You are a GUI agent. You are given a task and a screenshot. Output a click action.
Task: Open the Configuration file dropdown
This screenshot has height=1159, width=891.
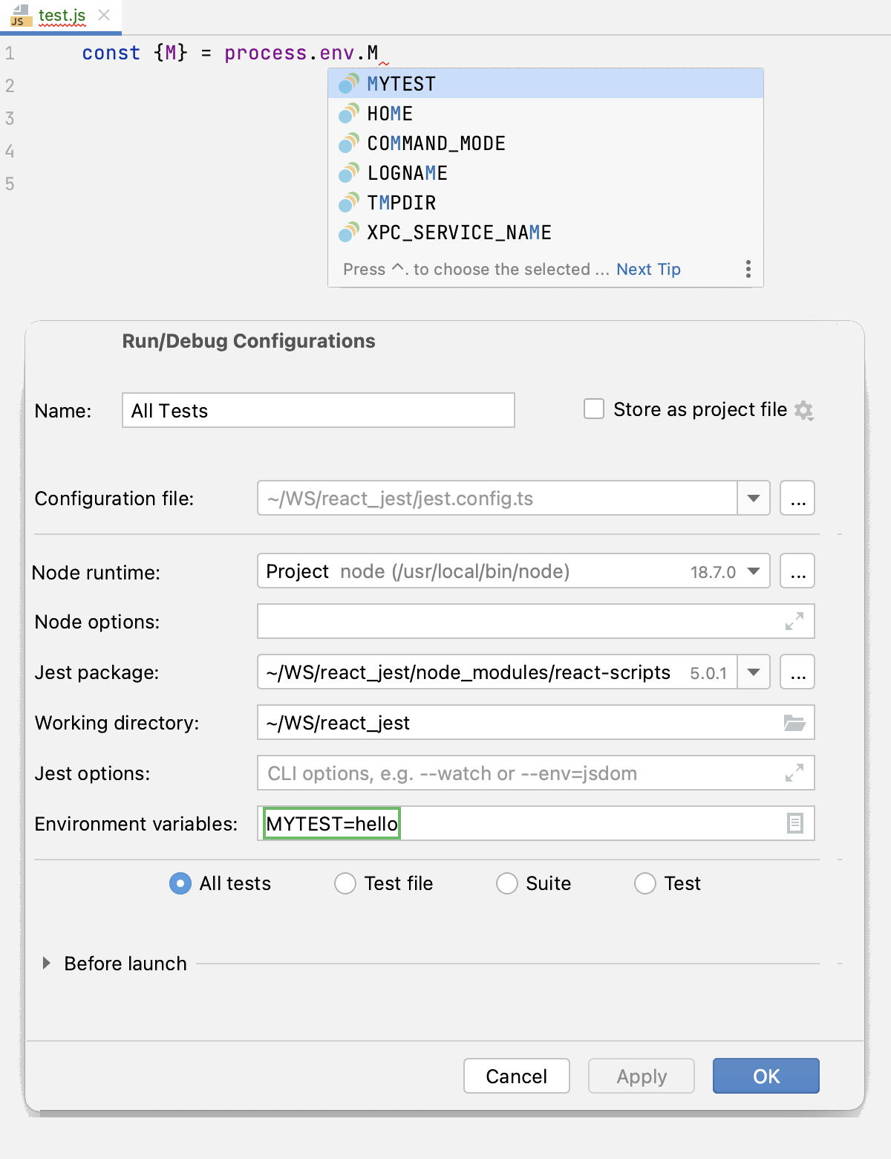(753, 498)
